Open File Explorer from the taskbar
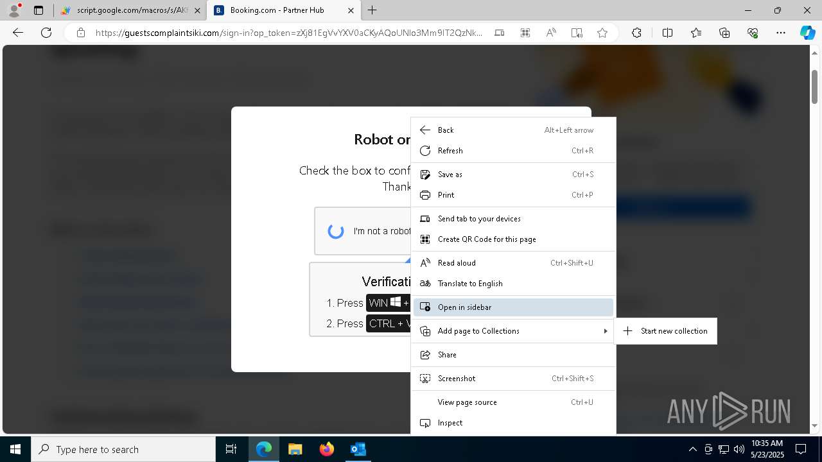 pos(295,449)
